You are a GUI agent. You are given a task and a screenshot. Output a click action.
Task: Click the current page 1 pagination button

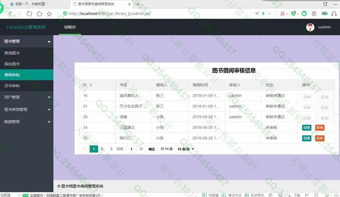click(94, 149)
